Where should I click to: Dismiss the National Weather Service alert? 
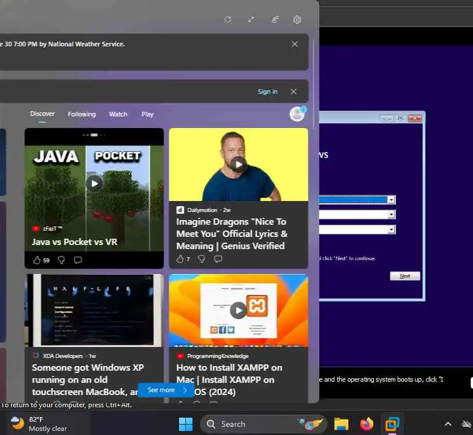coord(294,44)
